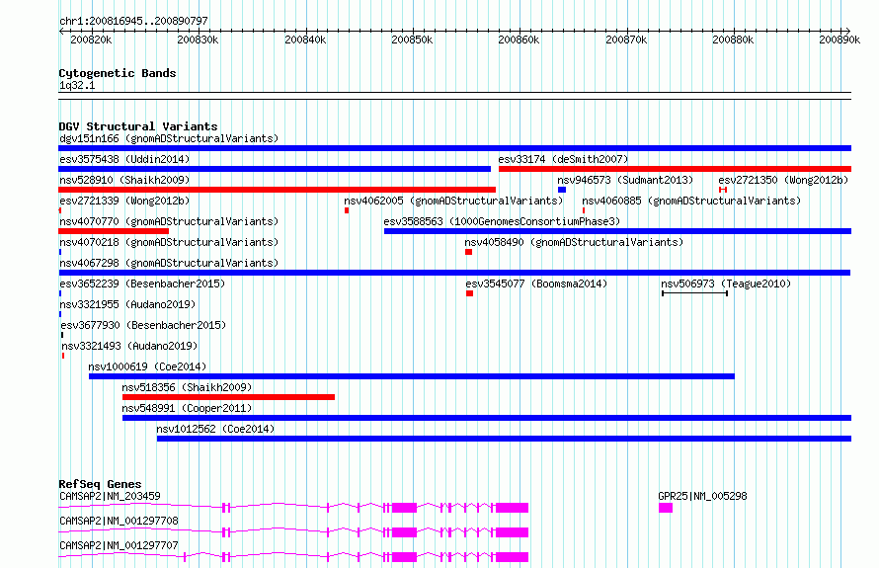Open the nsv518356 (Shaikh2009) red bar
Screen dimensions: 879x568
[x=228, y=397]
